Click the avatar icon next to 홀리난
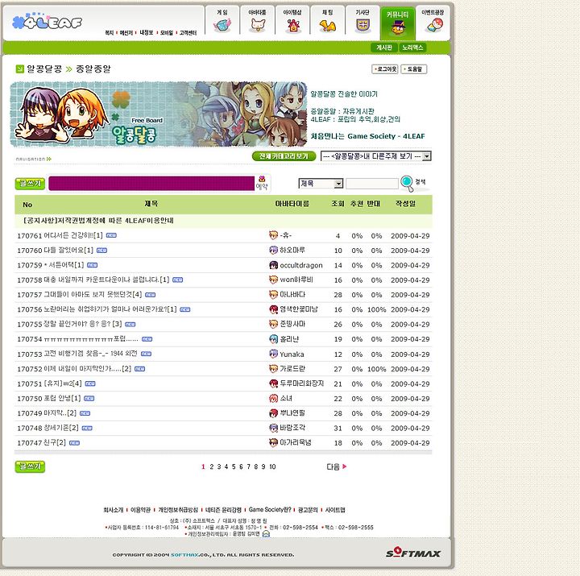 point(273,339)
